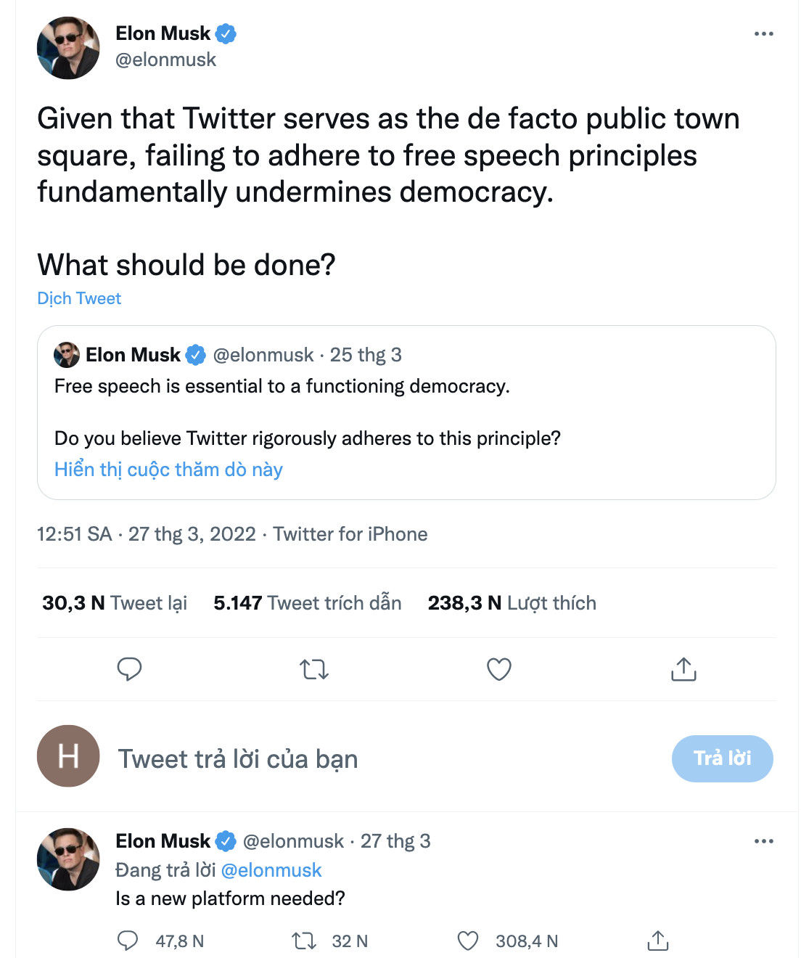Click the "Tweet trả lời của bạn" reply field

238,759
